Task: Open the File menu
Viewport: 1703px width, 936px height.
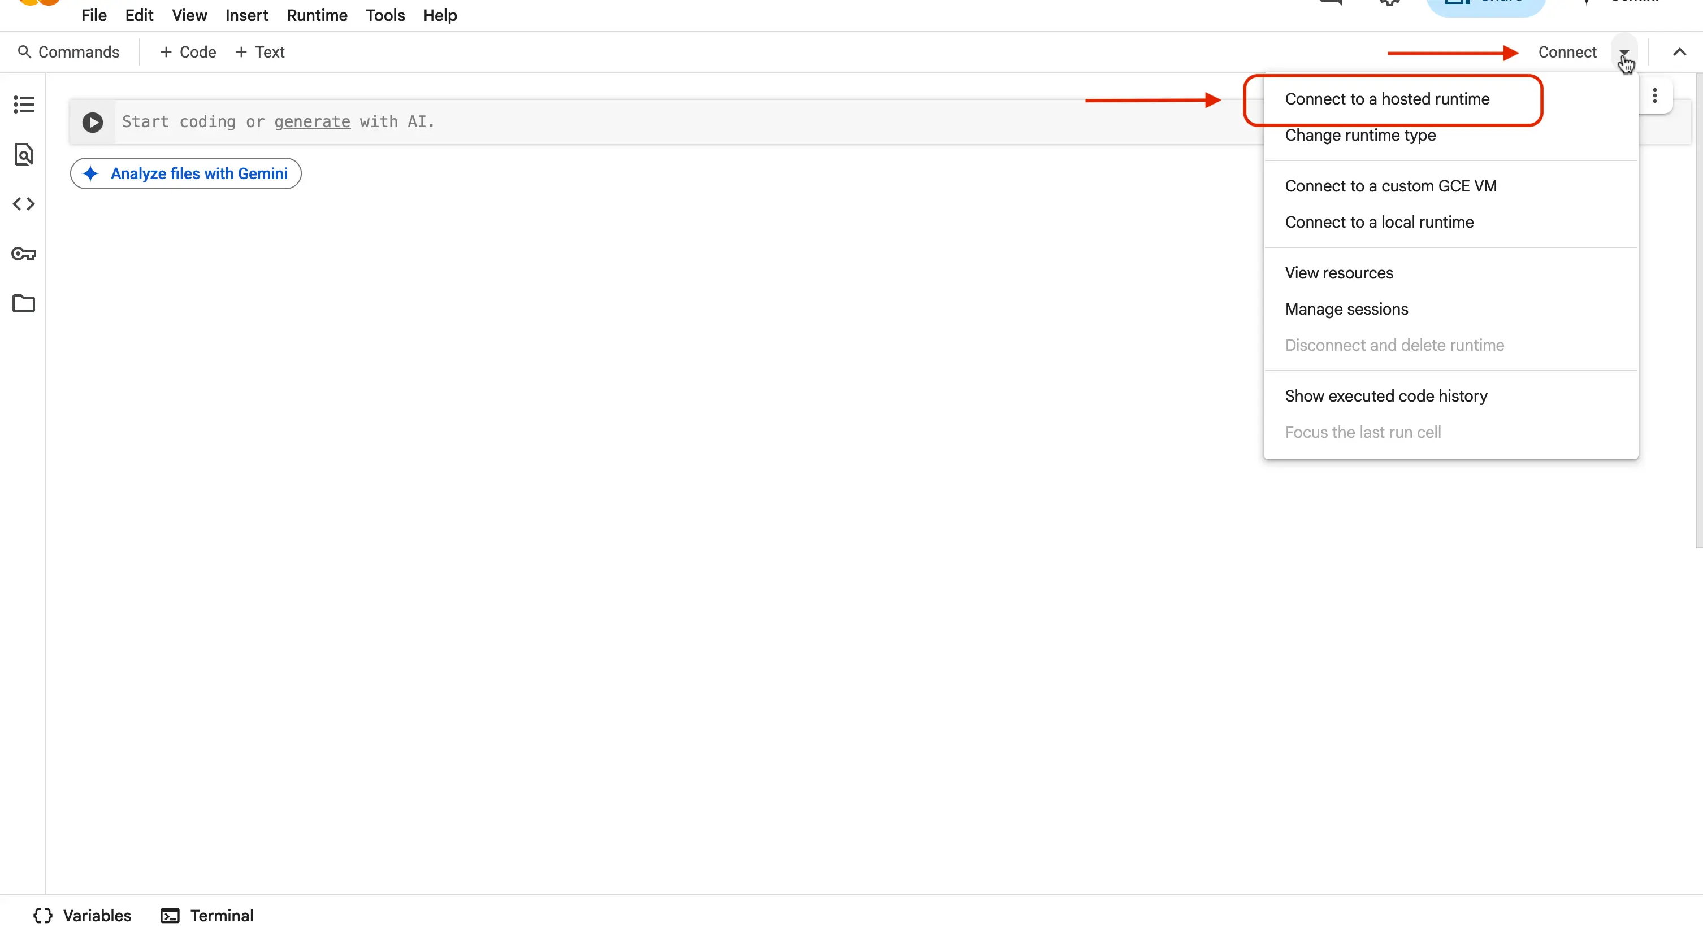Action: click(94, 15)
